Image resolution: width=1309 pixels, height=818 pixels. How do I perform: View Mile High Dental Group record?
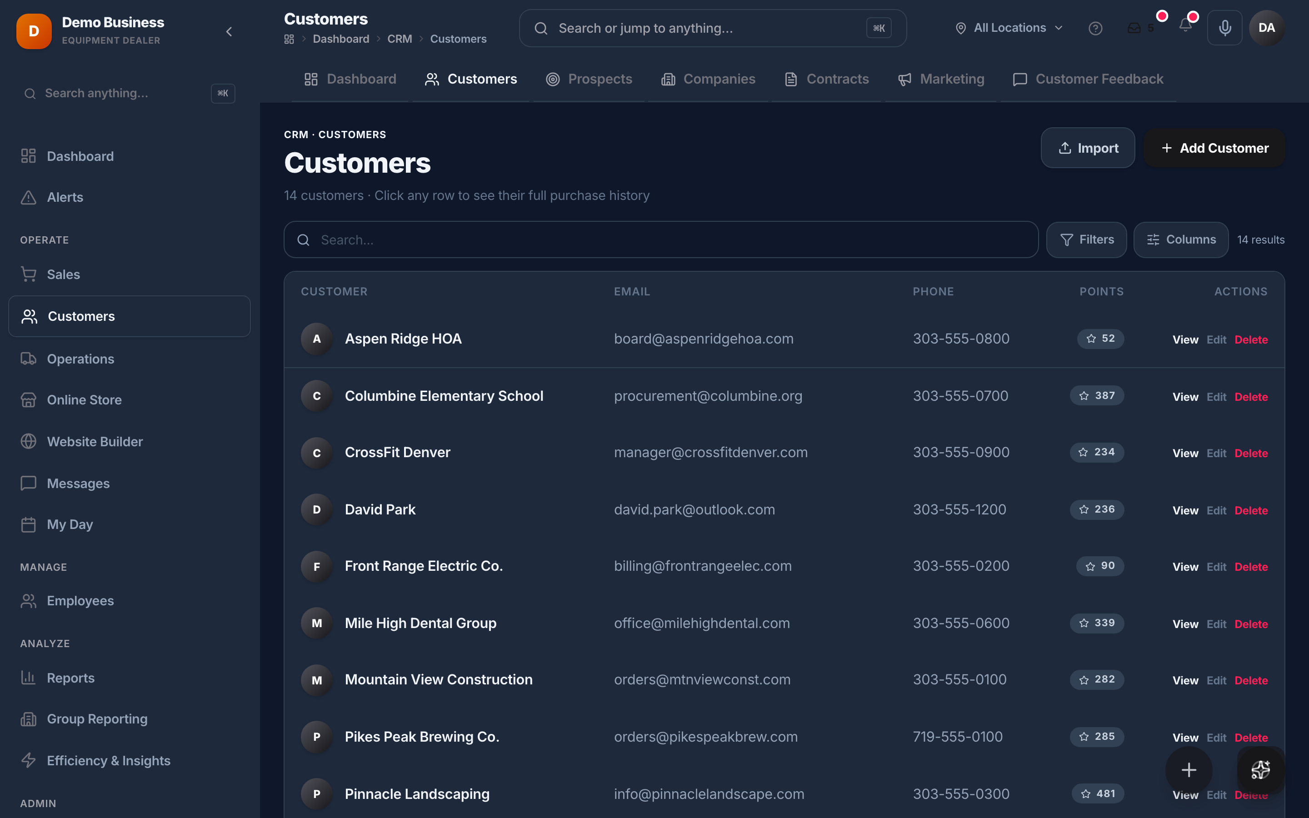pyautogui.click(x=1185, y=624)
